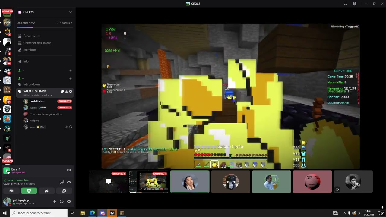Open the server icon with 86 badge
The image size is (386, 217).
[7, 61]
